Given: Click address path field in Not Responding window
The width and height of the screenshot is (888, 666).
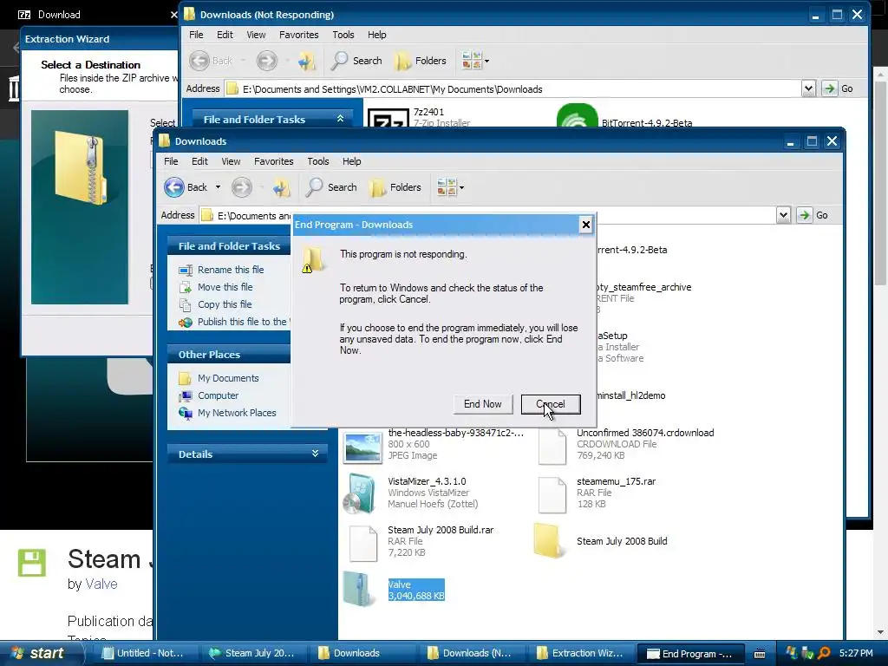Looking at the screenshot, I should [x=513, y=89].
